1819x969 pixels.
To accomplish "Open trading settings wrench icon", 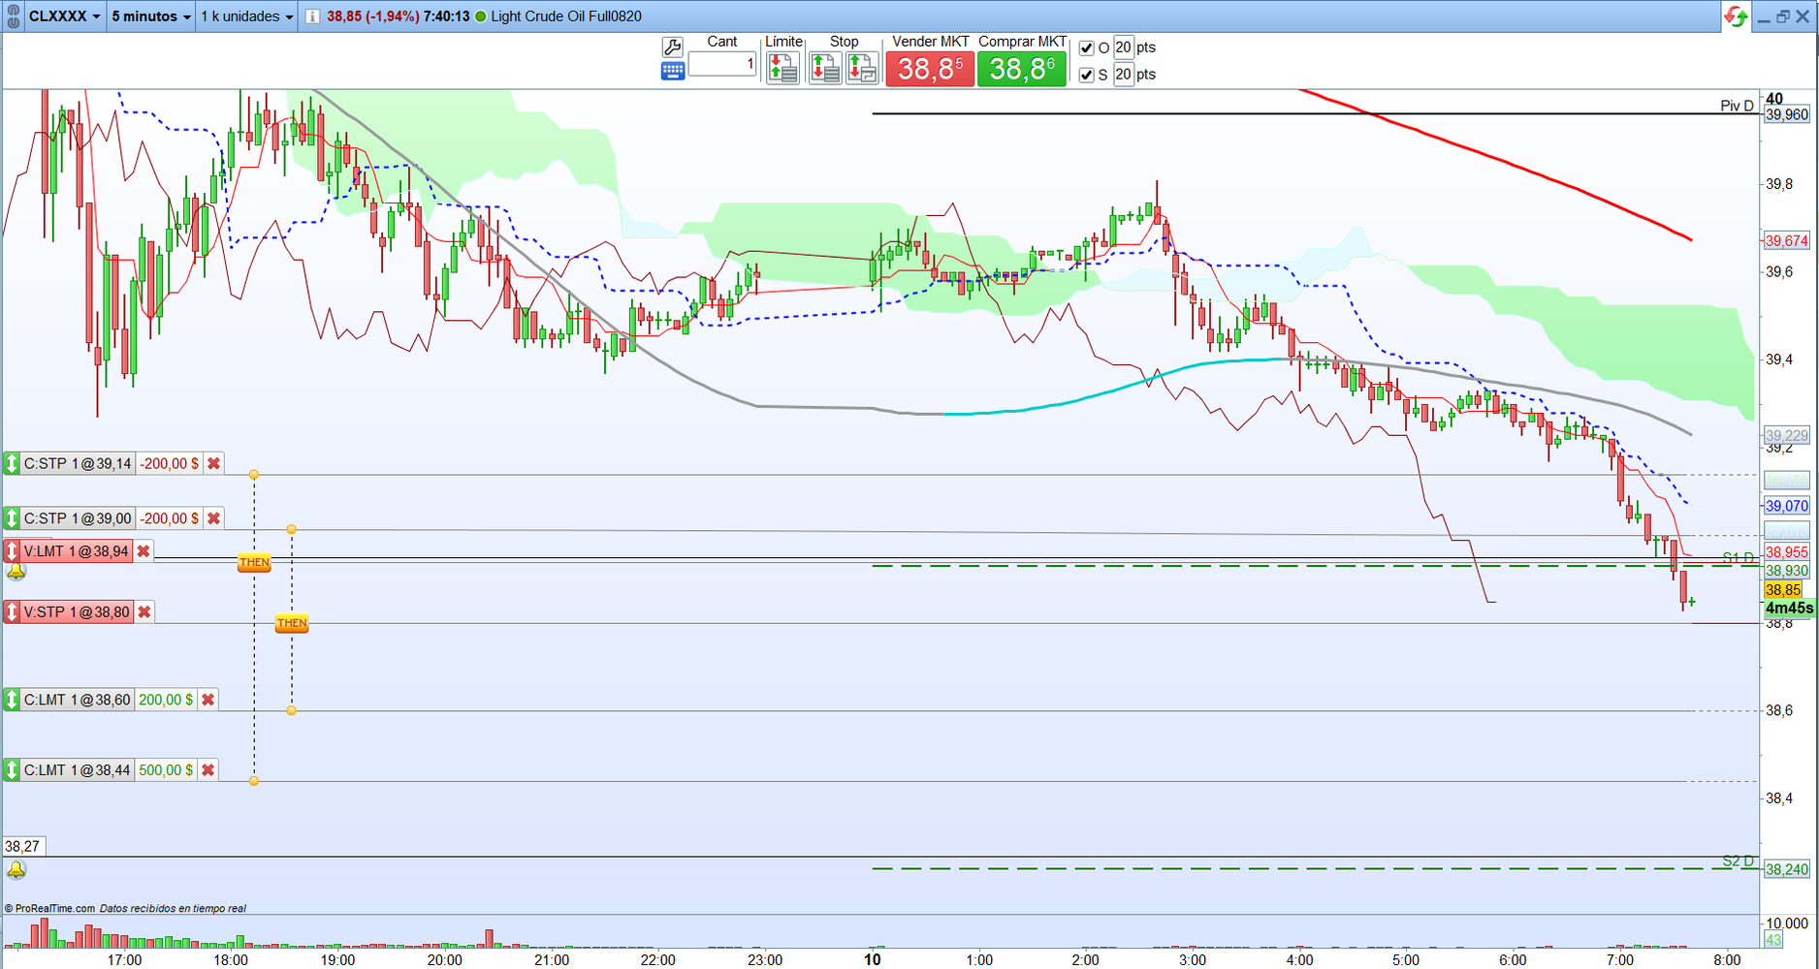I will tap(673, 47).
